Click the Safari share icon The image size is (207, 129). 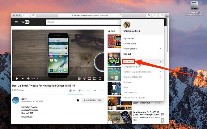click(x=155, y=15)
